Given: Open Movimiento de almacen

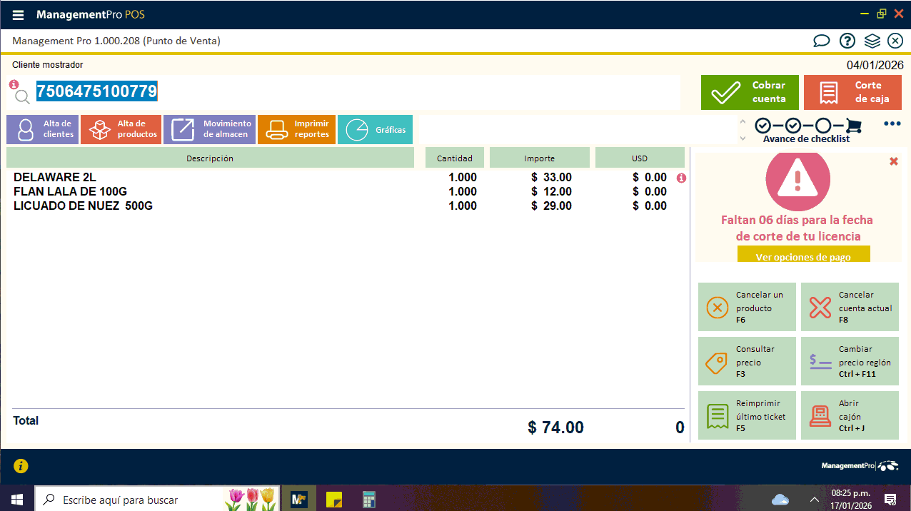Looking at the screenshot, I should (209, 129).
